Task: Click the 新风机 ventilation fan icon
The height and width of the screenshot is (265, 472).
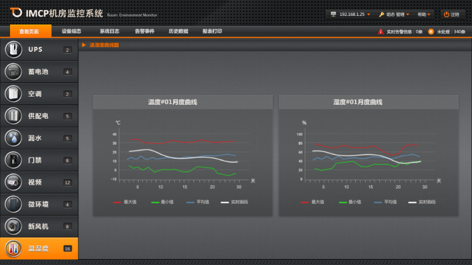Action: tap(13, 227)
